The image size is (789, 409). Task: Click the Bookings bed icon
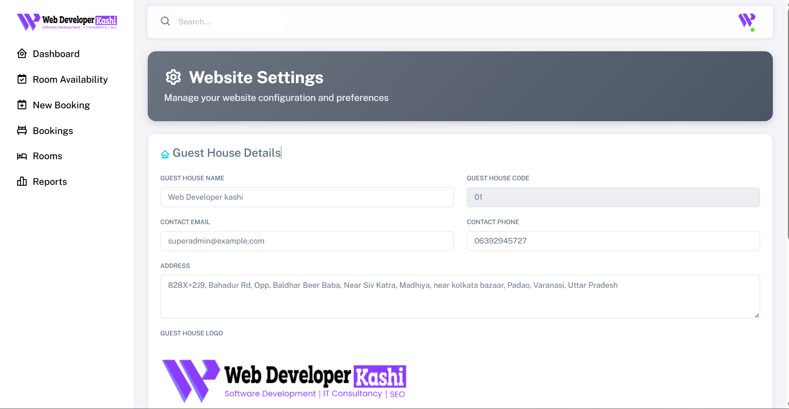click(x=22, y=131)
